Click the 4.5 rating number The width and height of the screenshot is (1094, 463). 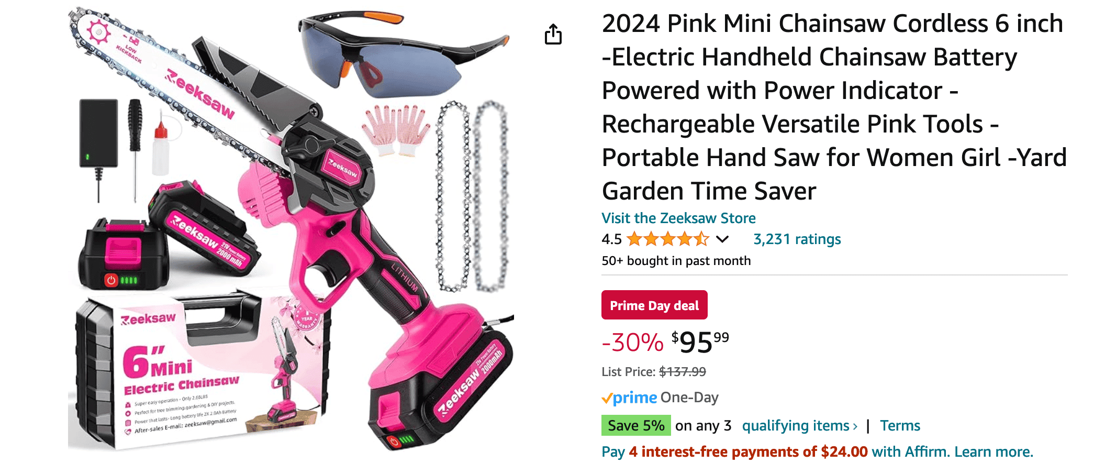point(611,239)
